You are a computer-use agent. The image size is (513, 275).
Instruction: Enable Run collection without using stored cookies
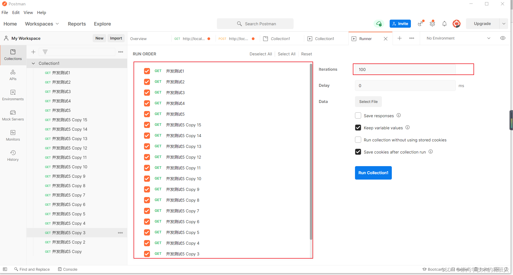pos(358,140)
